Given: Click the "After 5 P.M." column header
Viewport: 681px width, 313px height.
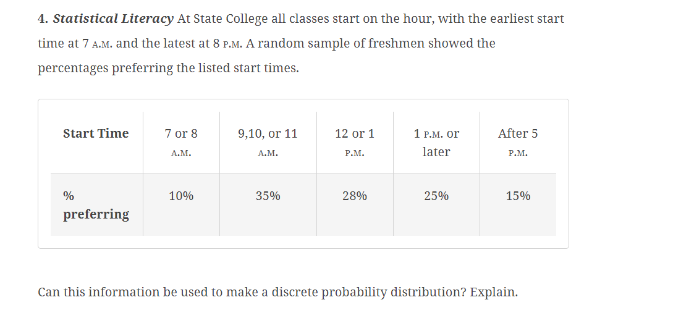Looking at the screenshot, I should 518,143.
